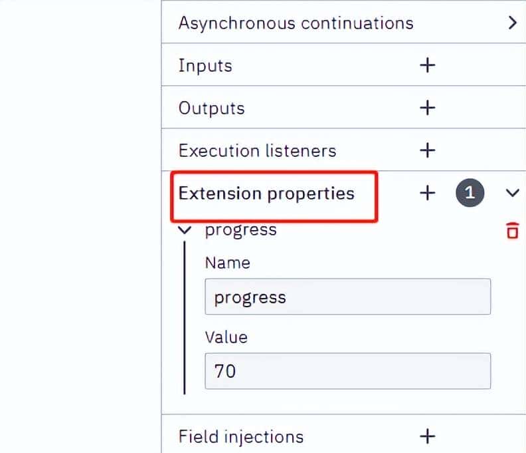The width and height of the screenshot is (526, 453).
Task: Click the Extension properties group title
Action: pos(266,194)
